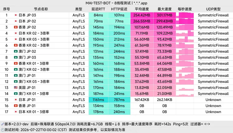The height and width of the screenshot is (133, 233).
Task: Click the test time 2026-07-22T10:00:02 (CST)
Action: (x=44, y=130)
